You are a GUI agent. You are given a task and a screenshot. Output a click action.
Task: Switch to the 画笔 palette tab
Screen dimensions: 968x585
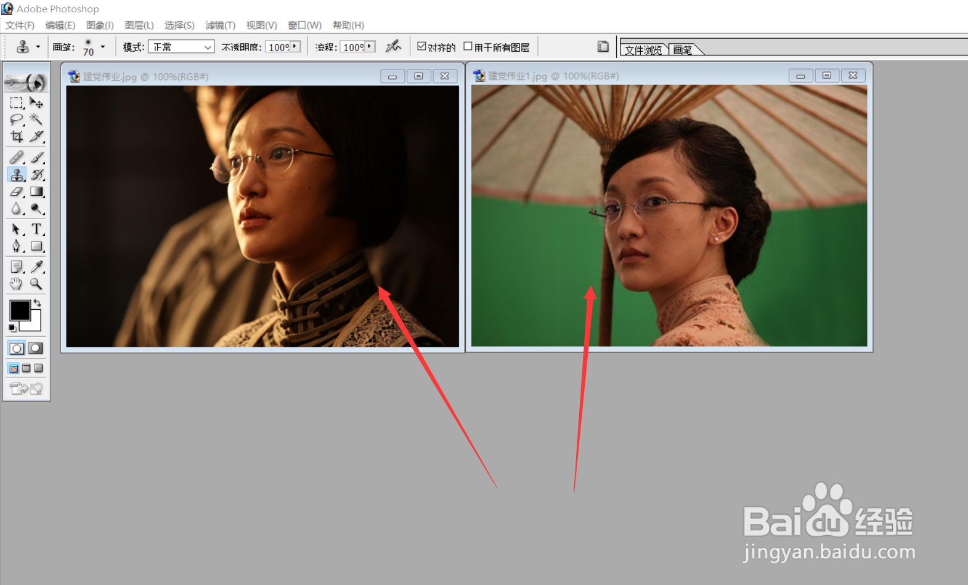tap(683, 50)
